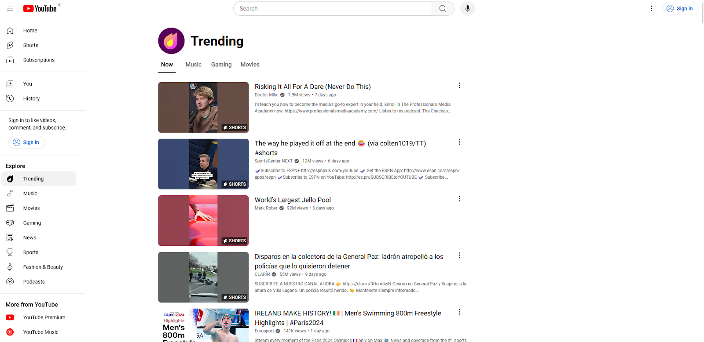Start voice search with microphone icon
This screenshot has width=704, height=342.
(467, 8)
